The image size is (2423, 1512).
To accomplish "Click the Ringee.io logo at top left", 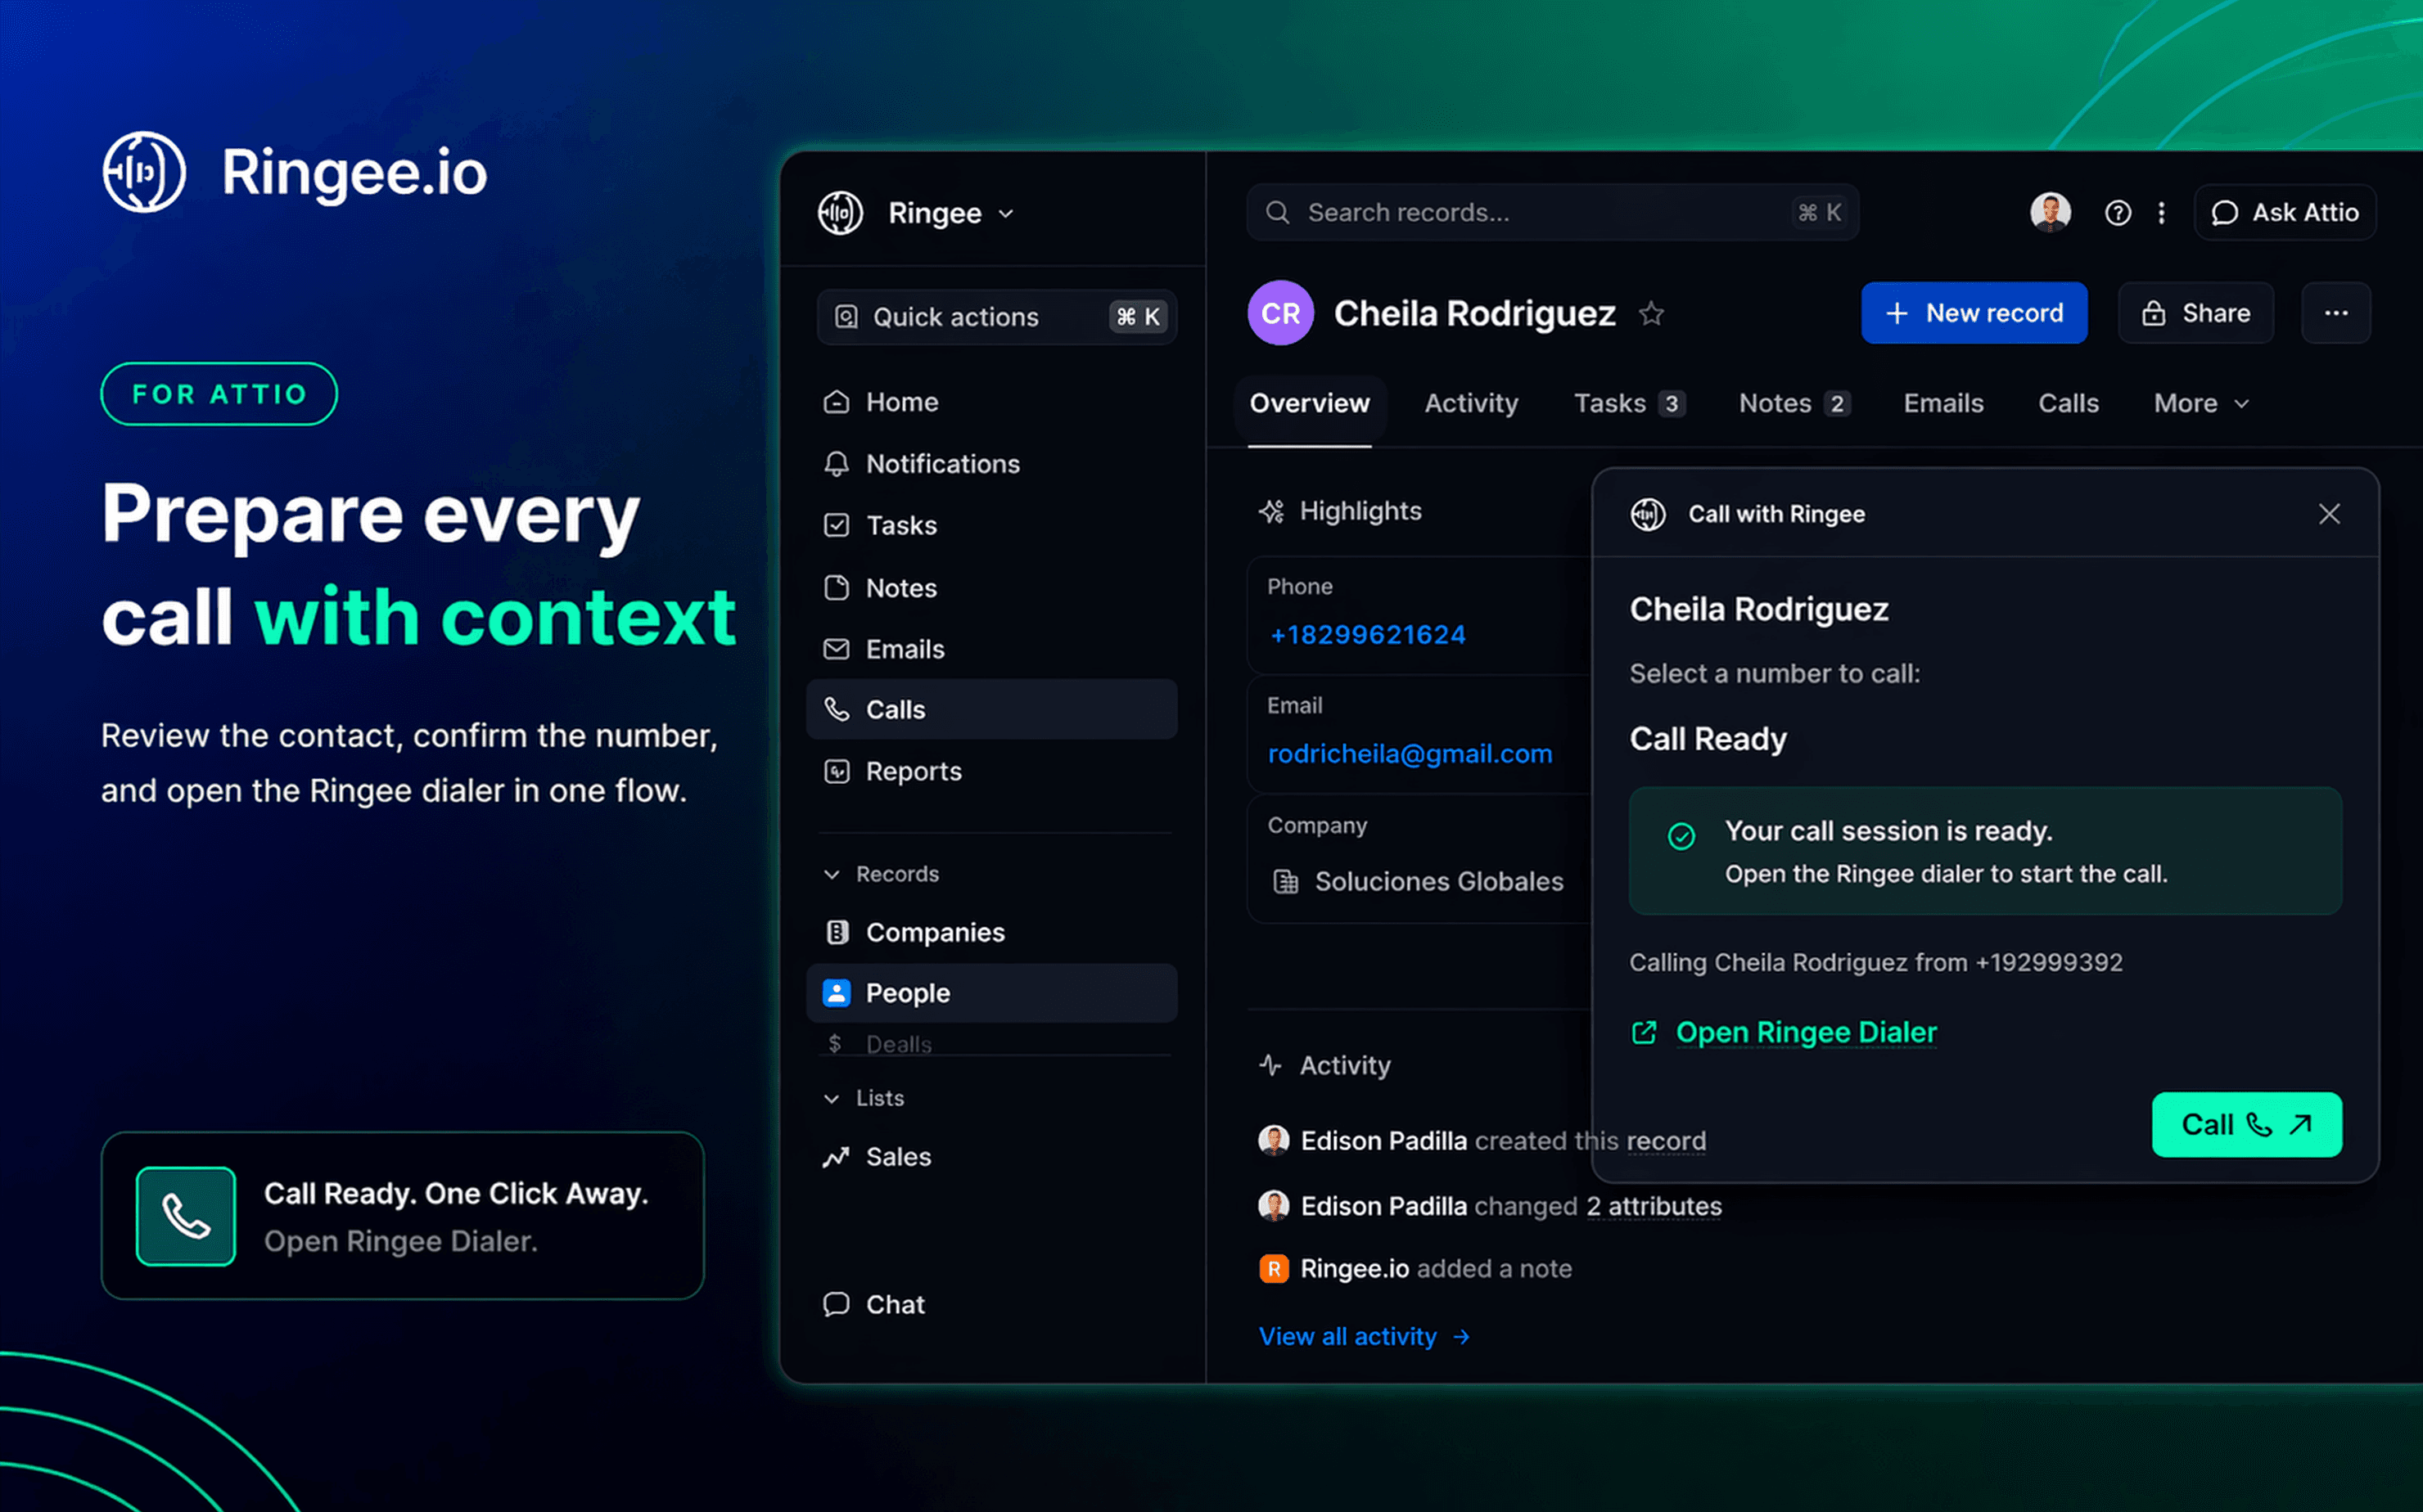I will pos(296,172).
